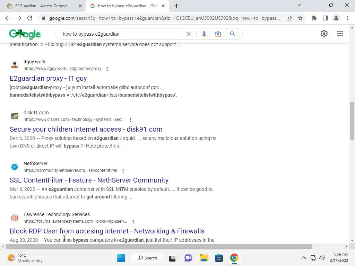The width and height of the screenshot is (355, 266).
Task: Open Google apps grid
Action: click(x=340, y=34)
